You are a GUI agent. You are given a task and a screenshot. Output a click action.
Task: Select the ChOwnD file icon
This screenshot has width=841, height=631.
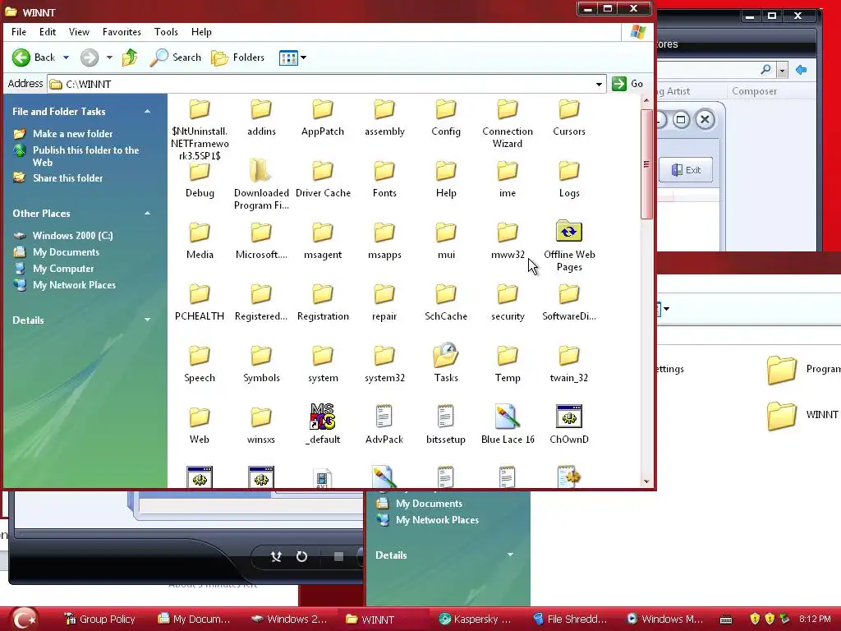click(569, 417)
